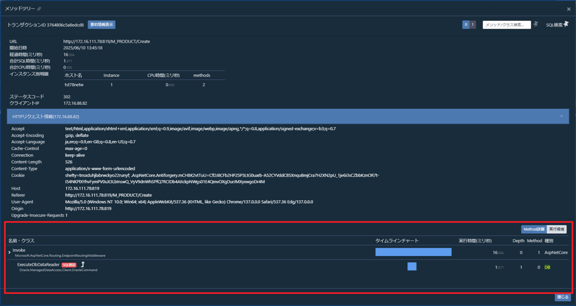Close the メソッドツリー dialog with X
Image resolution: width=576 pixels, height=306 pixels.
[569, 9]
